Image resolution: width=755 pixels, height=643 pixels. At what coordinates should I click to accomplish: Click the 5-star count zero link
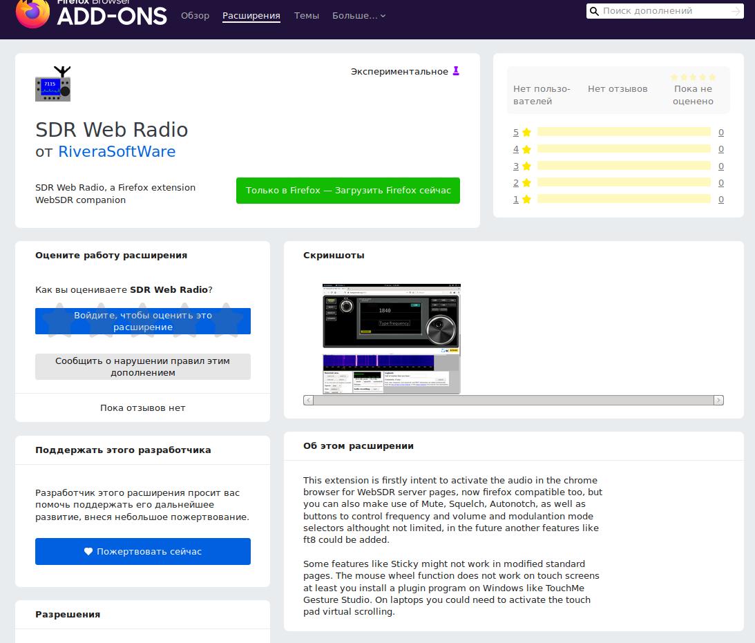(x=721, y=133)
